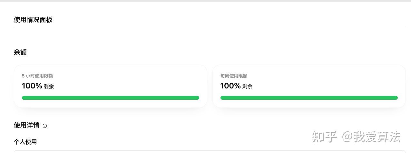Viewport: 411px width, 153px height.
Task: Select the 使用情况面板 page title
Action: [33, 20]
